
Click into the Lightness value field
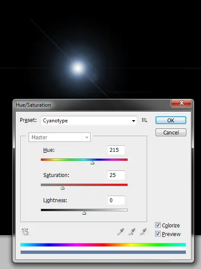coord(116,200)
